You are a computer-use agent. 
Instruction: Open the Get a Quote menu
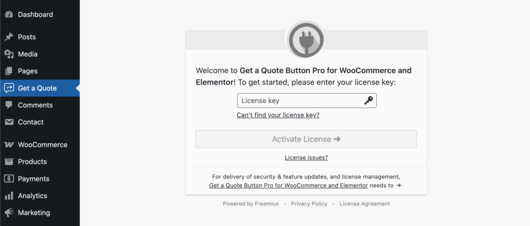pos(37,88)
